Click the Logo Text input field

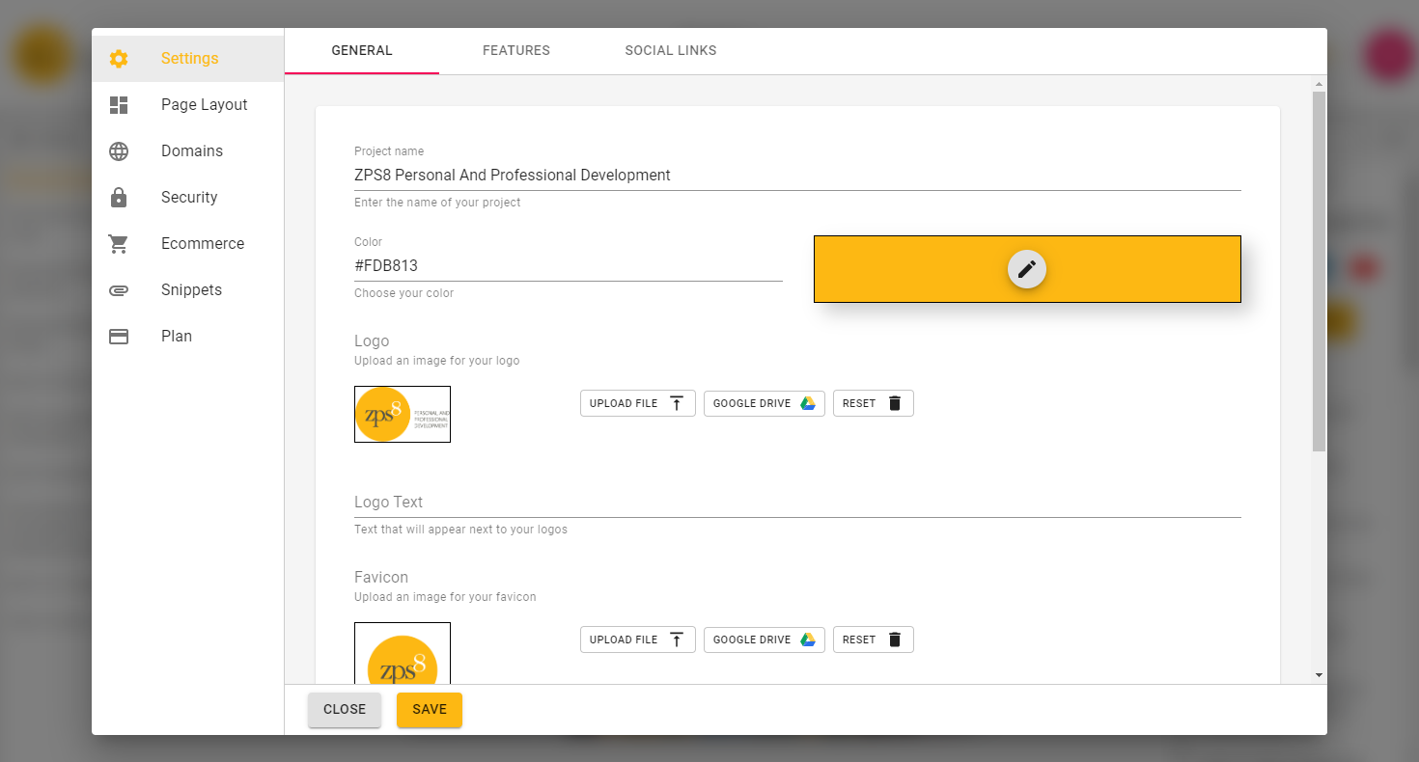tap(797, 503)
